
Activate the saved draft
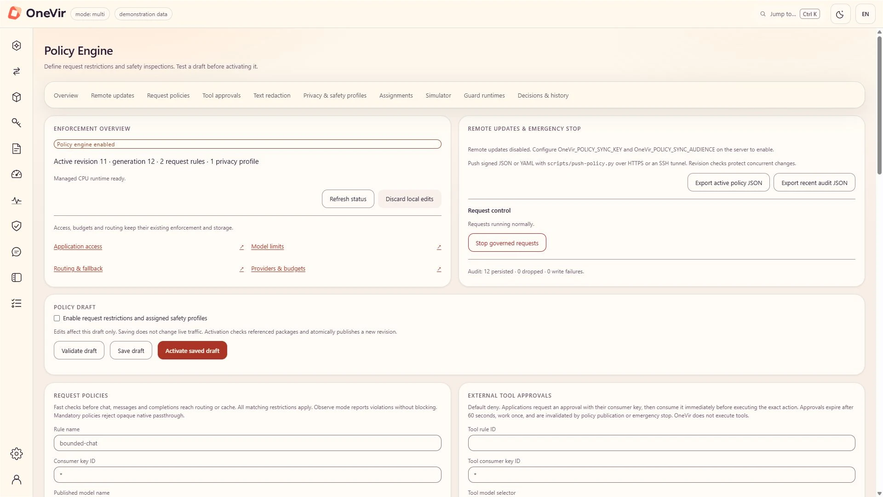(x=192, y=351)
